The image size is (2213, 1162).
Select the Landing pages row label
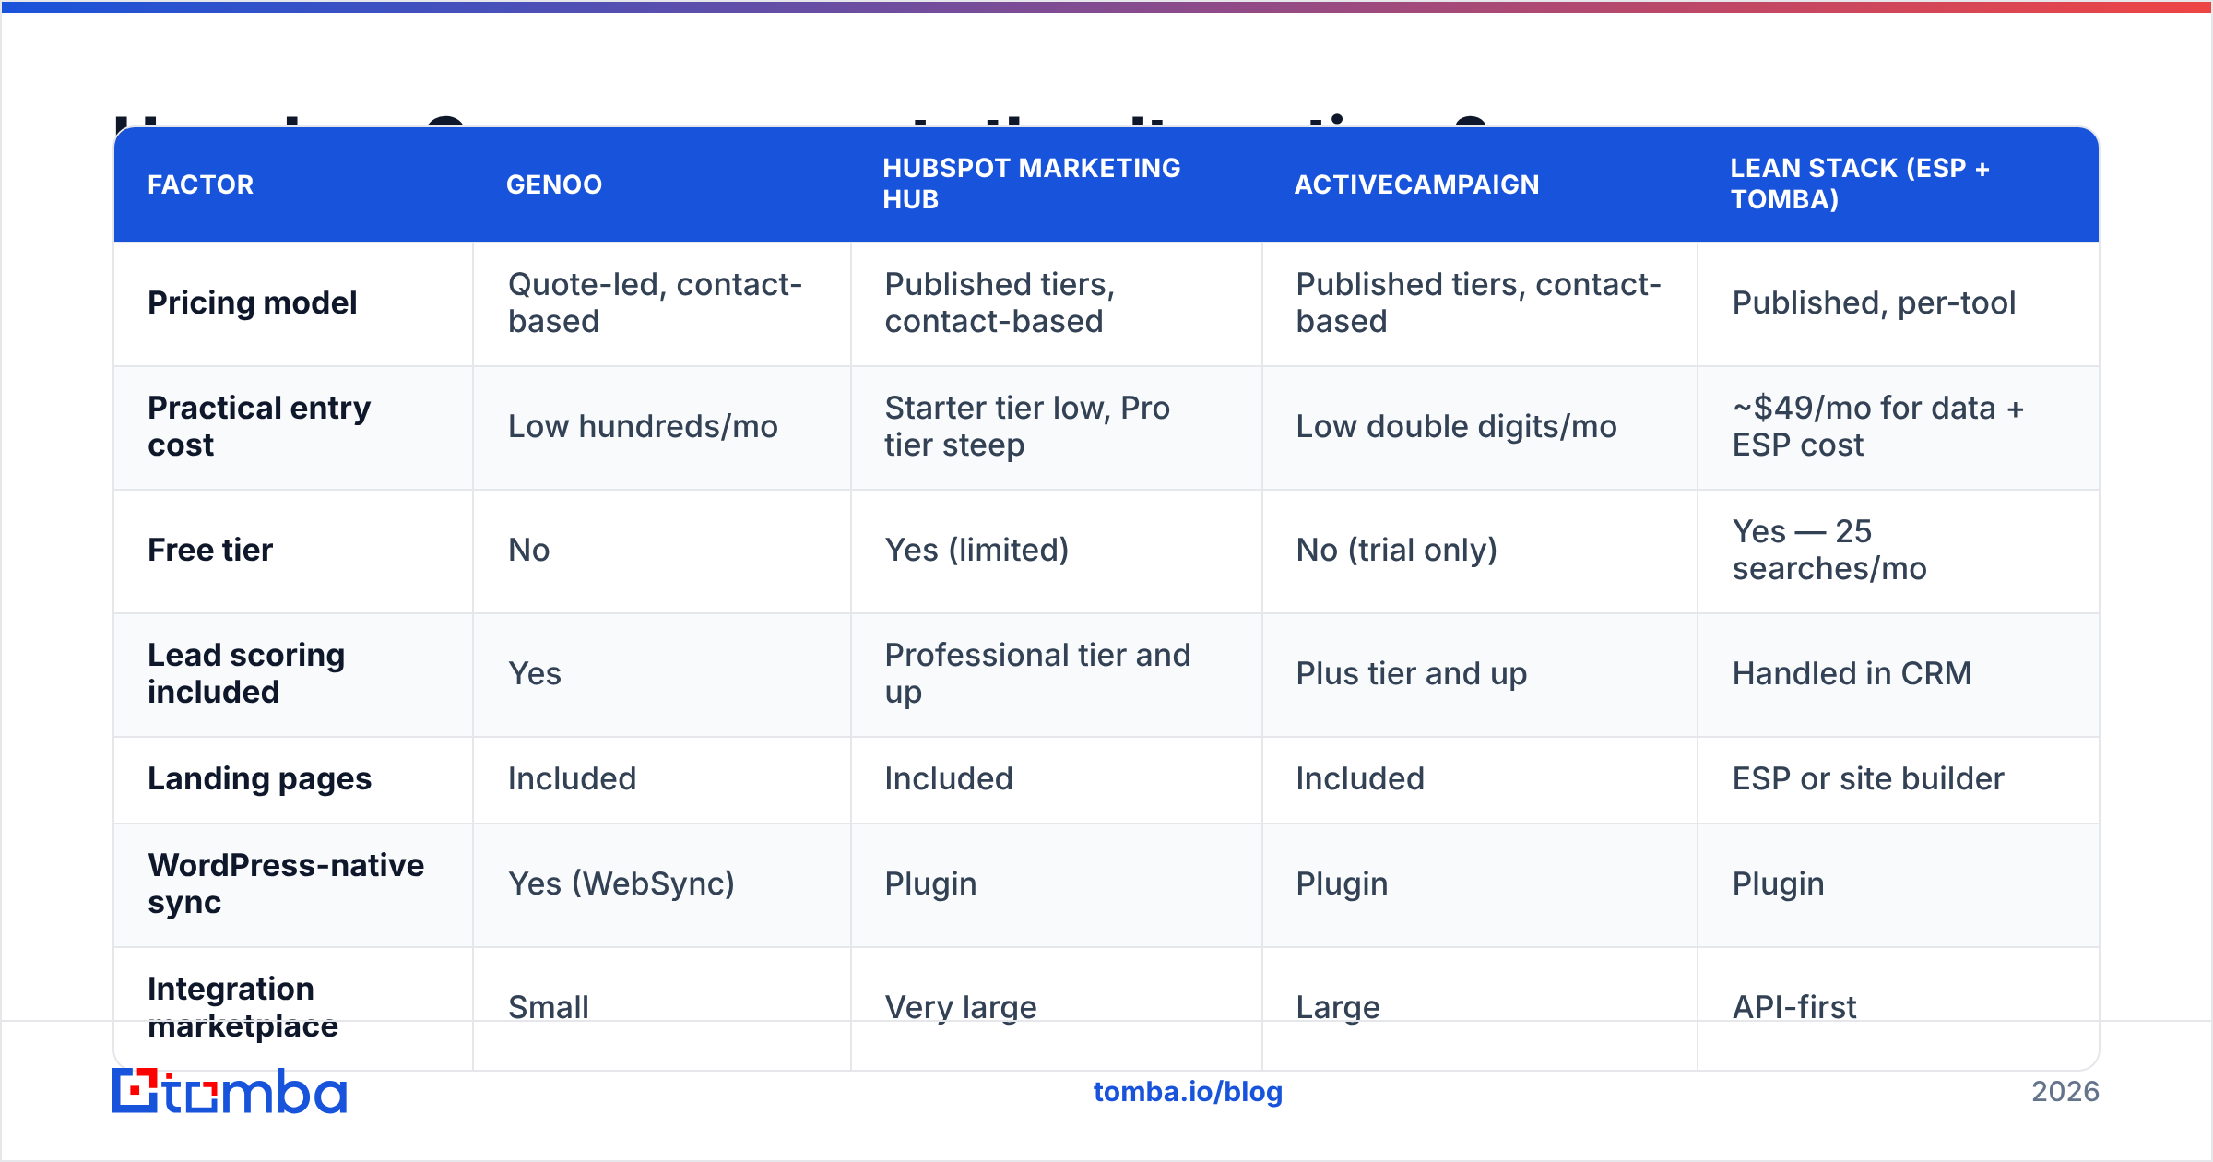[259, 779]
